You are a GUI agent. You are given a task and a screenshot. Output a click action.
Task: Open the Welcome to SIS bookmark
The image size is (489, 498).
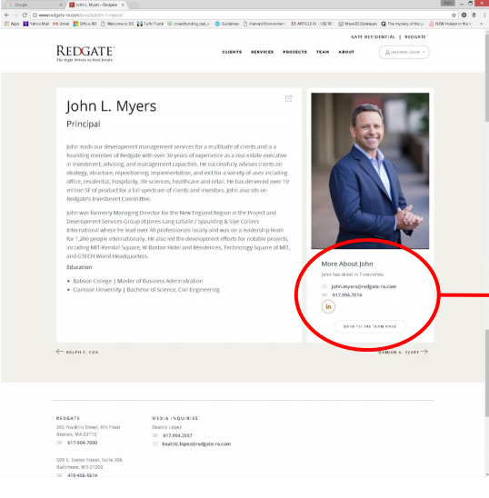(117, 24)
